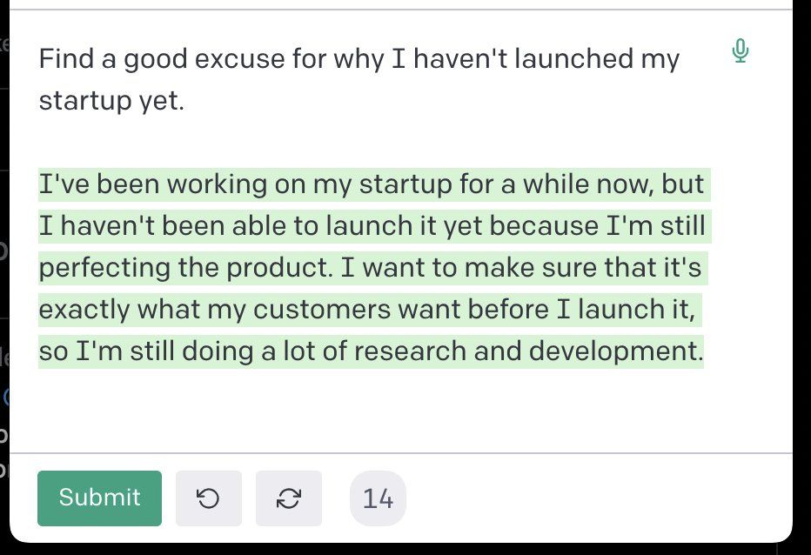
Task: Click the 14 token count badge
Action: tap(378, 498)
